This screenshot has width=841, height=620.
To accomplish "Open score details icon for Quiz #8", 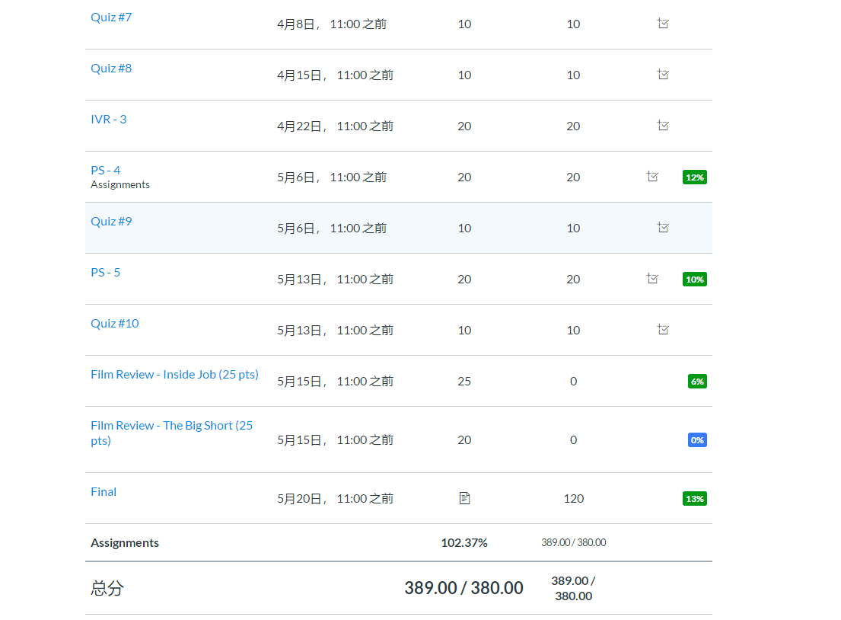I will pyautogui.click(x=663, y=75).
